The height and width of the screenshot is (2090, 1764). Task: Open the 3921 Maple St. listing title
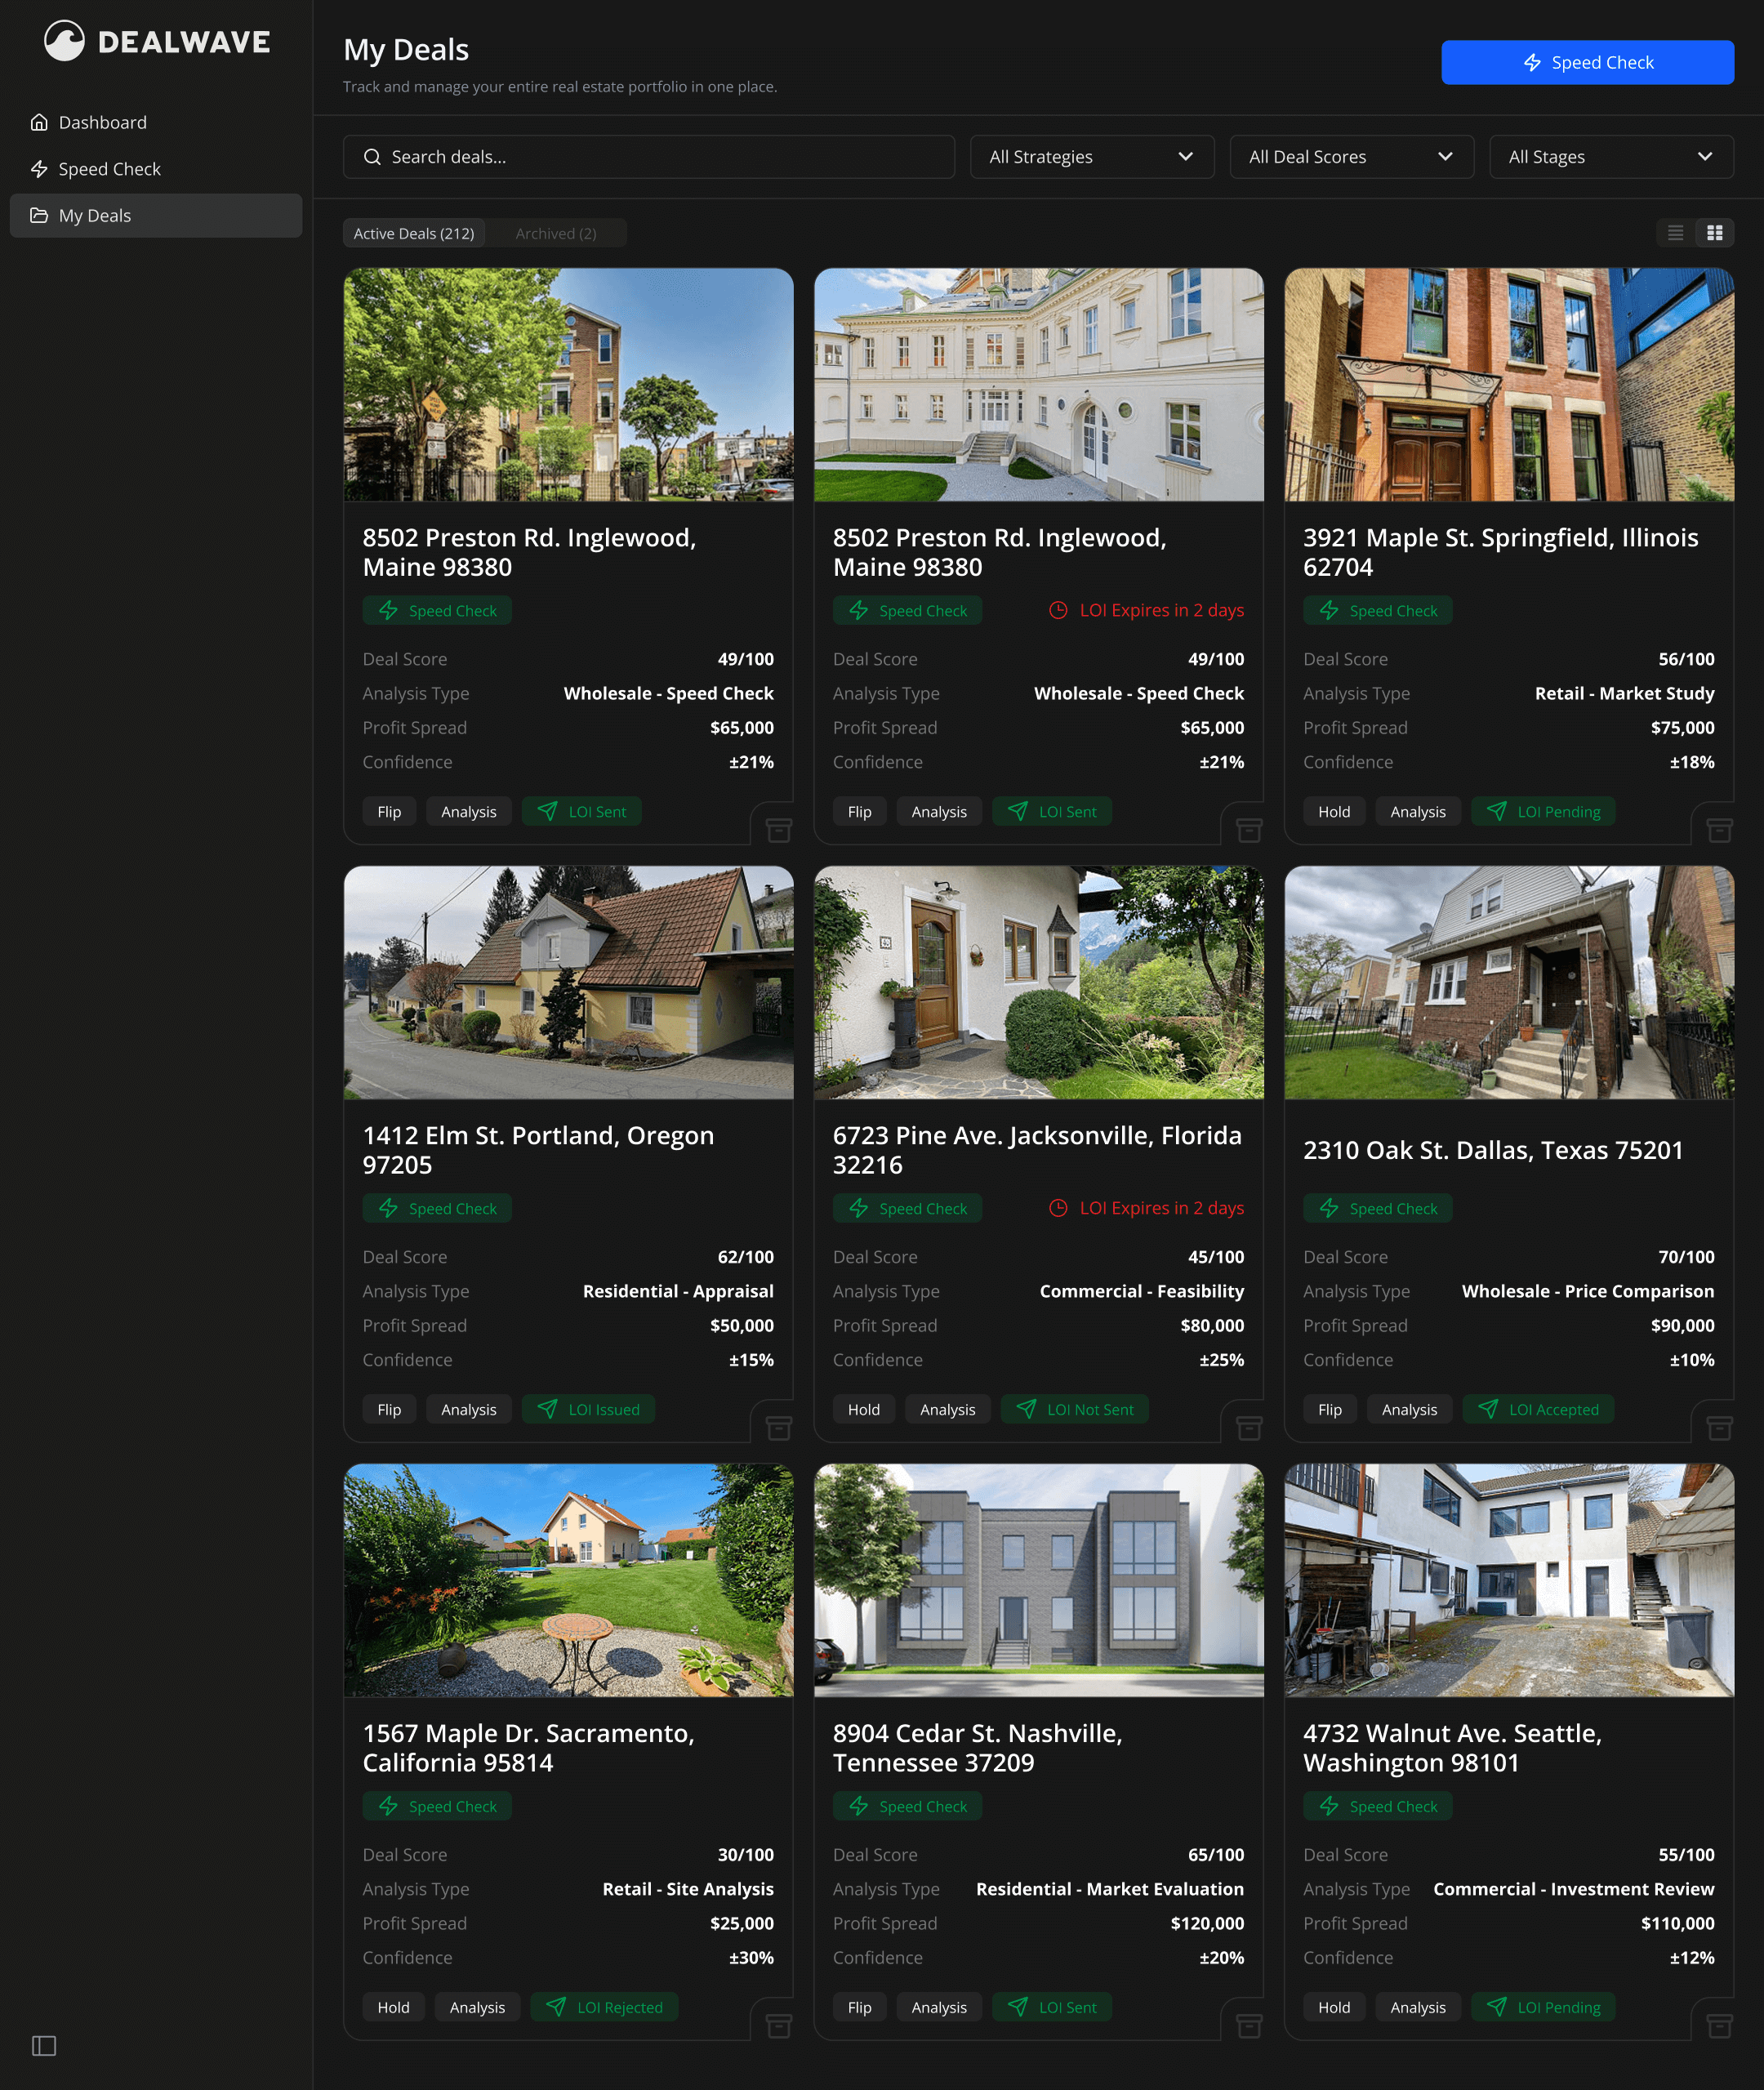tap(1500, 551)
